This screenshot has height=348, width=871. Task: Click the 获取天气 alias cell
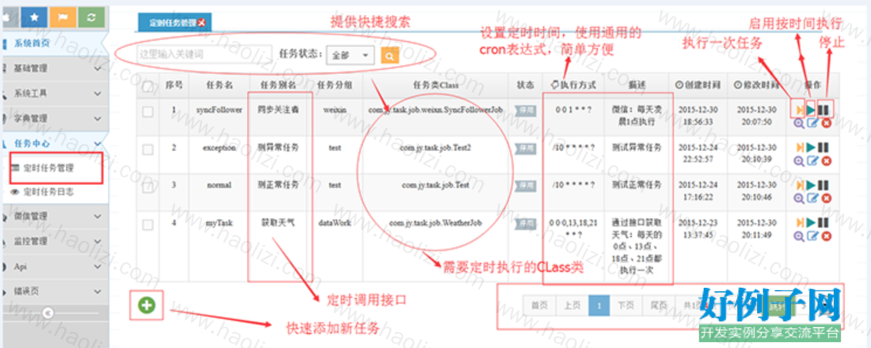279,222
